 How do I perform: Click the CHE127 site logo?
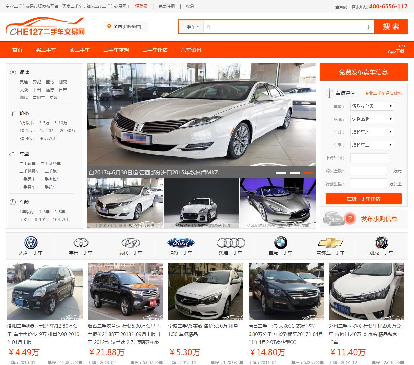pyautogui.click(x=45, y=27)
